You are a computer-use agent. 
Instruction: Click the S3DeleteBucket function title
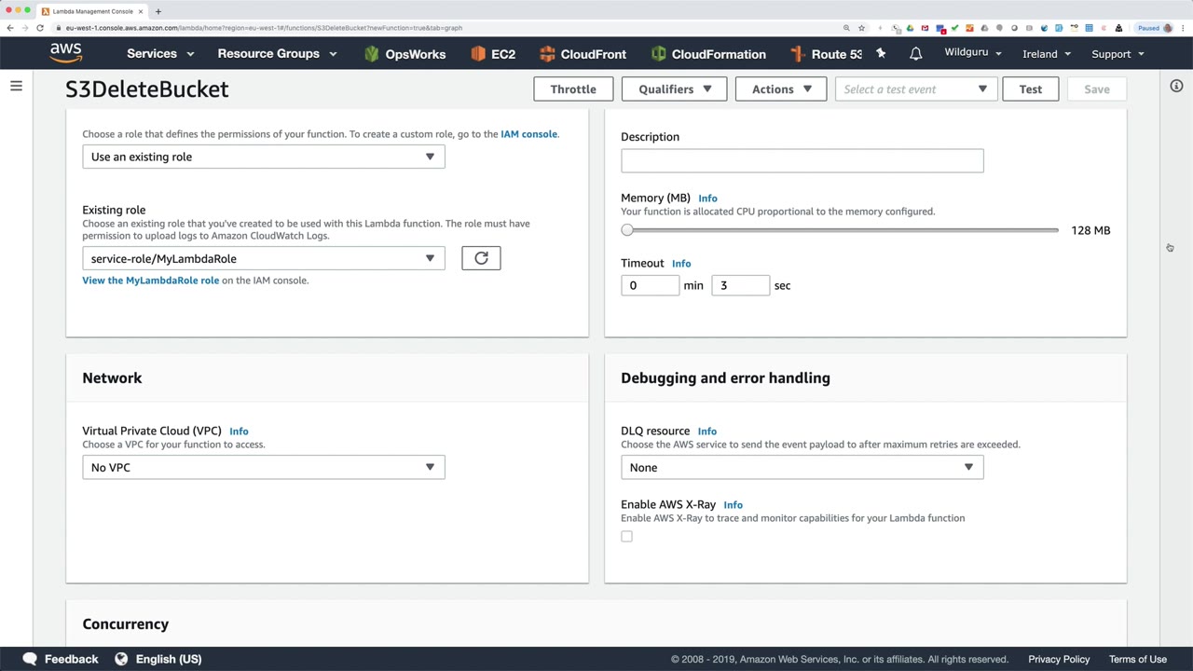[x=147, y=89]
